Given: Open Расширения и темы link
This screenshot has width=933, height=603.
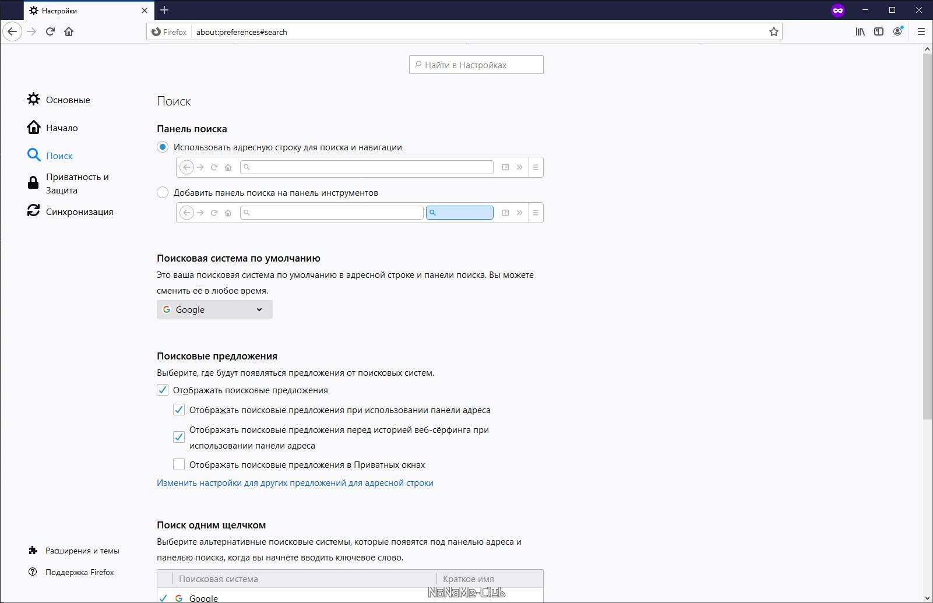Looking at the screenshot, I should tap(82, 551).
